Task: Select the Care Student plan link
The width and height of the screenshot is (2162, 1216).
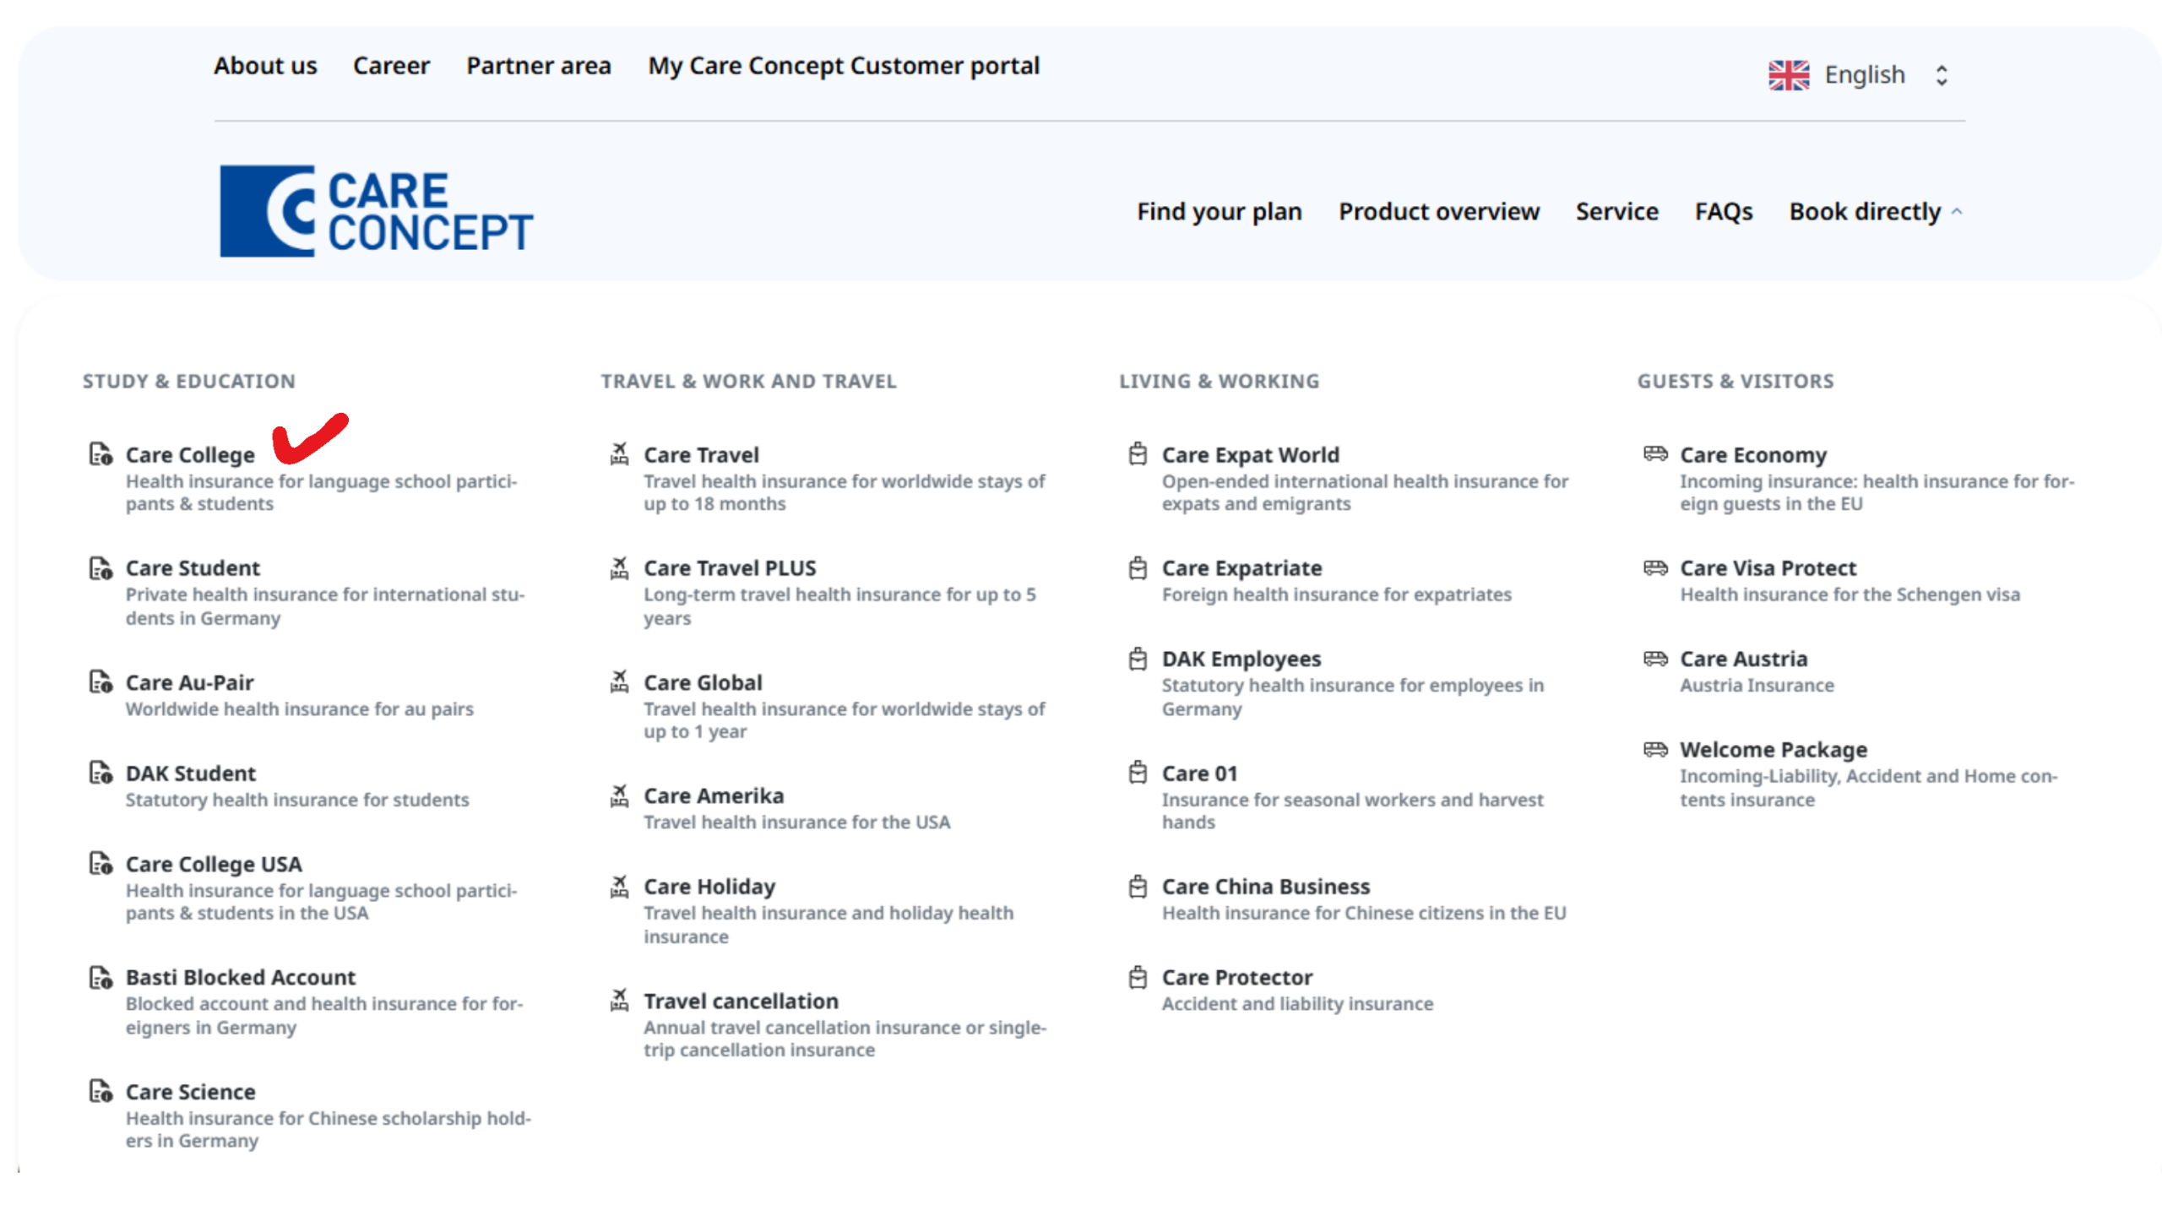Action: pyautogui.click(x=193, y=568)
